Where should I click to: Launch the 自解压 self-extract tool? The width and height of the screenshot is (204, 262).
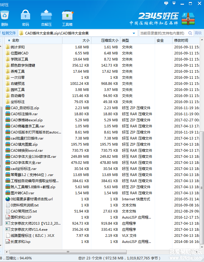point(46,18)
